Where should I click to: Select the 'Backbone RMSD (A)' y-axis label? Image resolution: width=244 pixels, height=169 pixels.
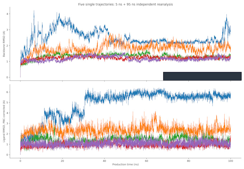coord(4,44)
